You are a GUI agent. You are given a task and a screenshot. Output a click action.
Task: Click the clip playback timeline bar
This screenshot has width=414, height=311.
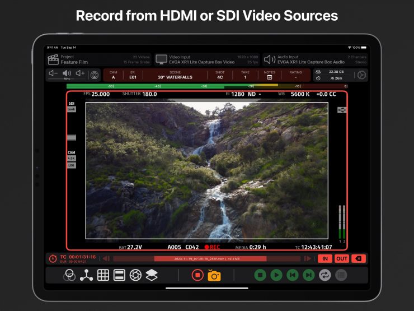(x=210, y=259)
